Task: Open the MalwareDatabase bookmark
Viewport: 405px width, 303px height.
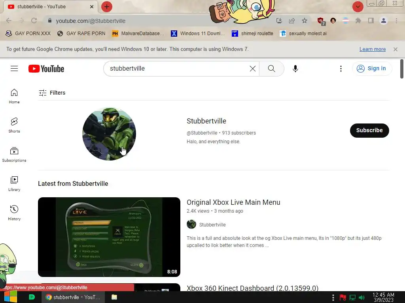Action: 138,34
